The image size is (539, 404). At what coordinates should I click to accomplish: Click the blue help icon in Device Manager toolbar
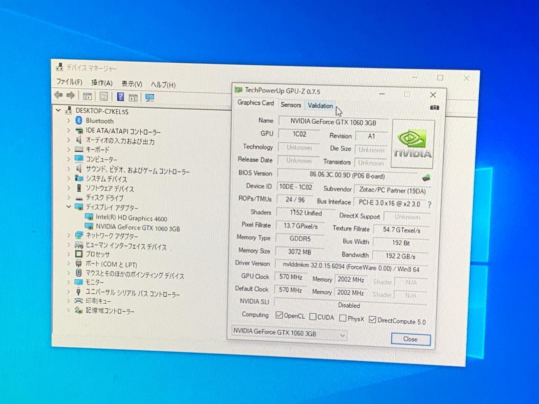pos(120,97)
